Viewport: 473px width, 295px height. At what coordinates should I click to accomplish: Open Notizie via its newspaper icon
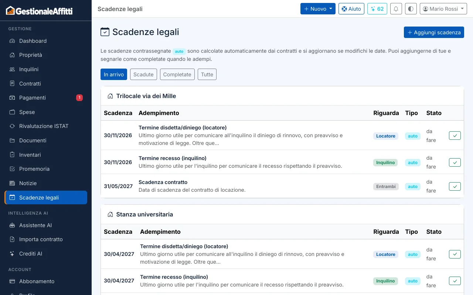pos(12,183)
